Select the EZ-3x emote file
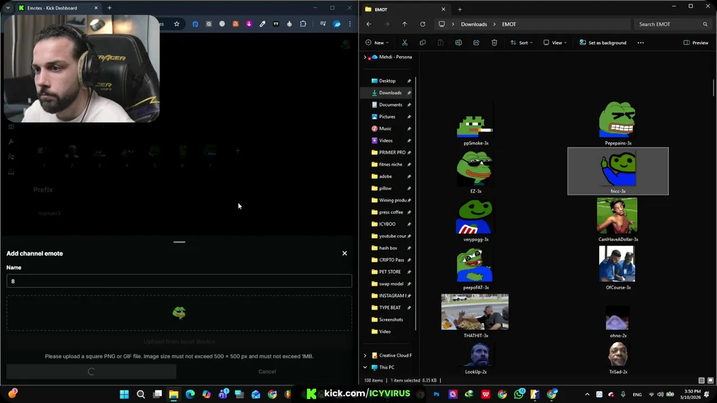This screenshot has width=717, height=403. (x=476, y=172)
